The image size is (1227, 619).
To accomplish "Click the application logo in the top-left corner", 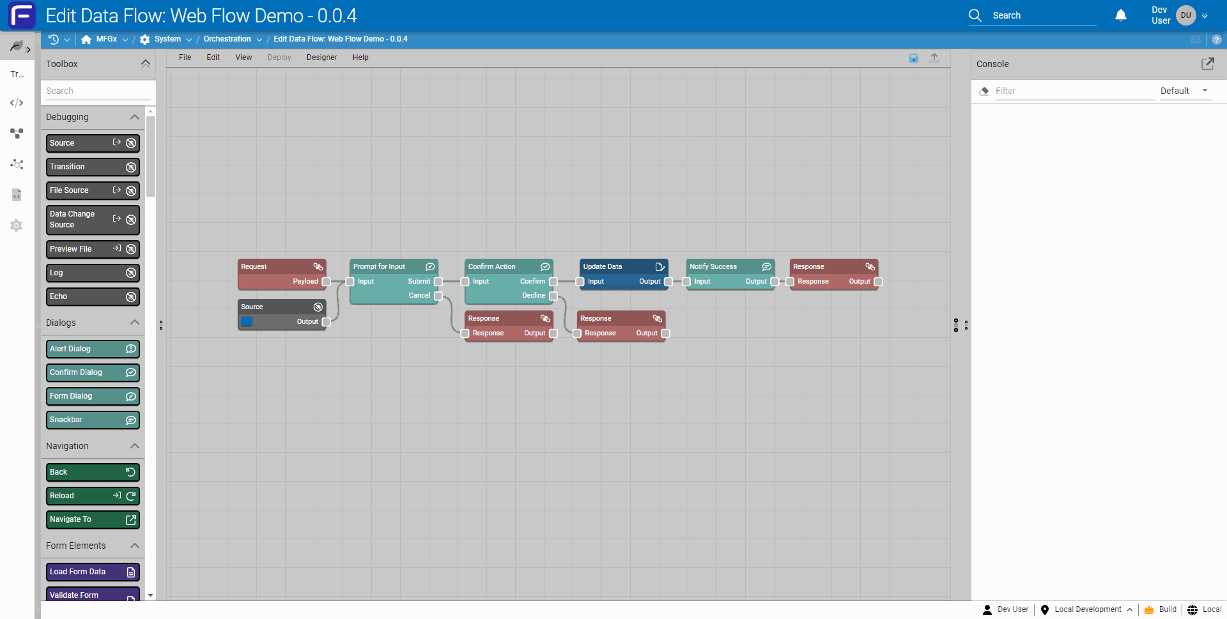I will (x=22, y=15).
